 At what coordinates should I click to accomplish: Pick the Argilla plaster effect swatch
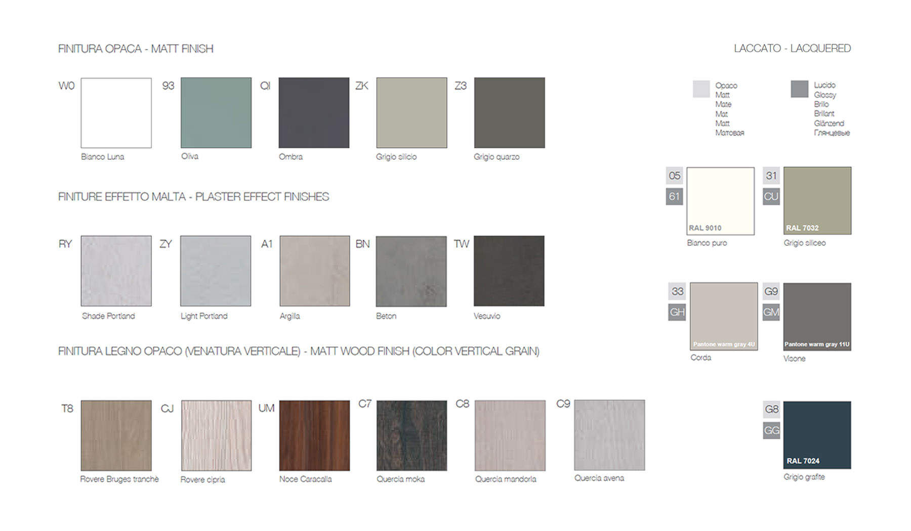(314, 271)
